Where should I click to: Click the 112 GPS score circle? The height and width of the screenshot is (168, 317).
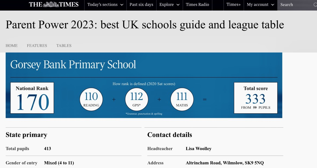pyautogui.click(x=137, y=99)
